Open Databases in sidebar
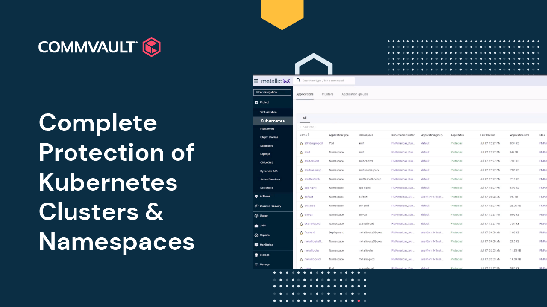547x307 pixels. click(x=267, y=146)
